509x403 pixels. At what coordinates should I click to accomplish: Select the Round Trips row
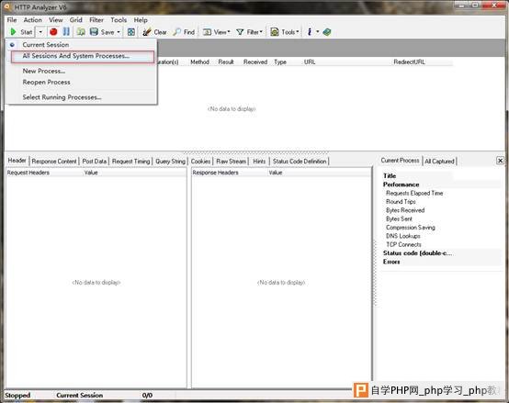point(401,202)
